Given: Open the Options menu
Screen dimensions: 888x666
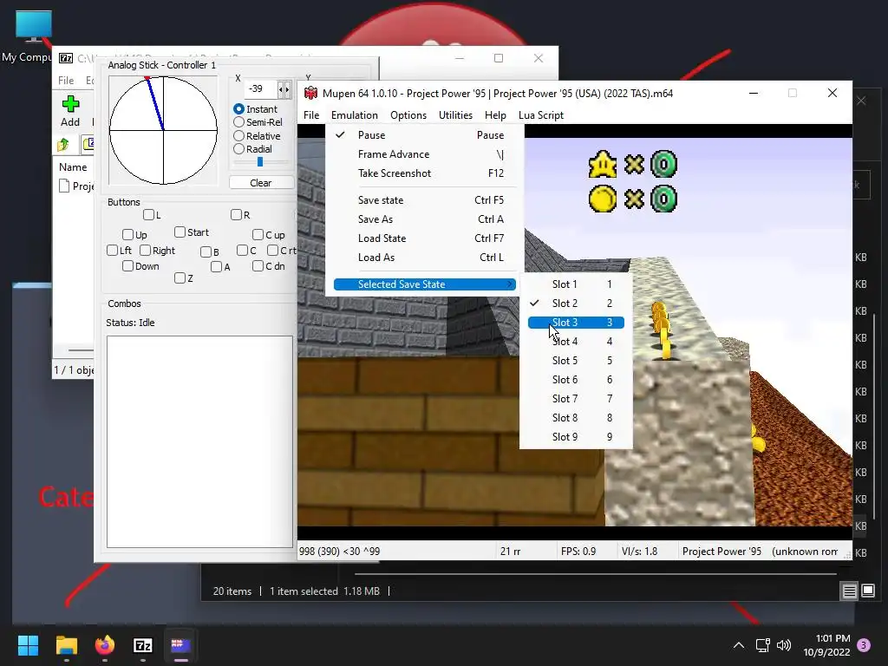Looking at the screenshot, I should 408,115.
